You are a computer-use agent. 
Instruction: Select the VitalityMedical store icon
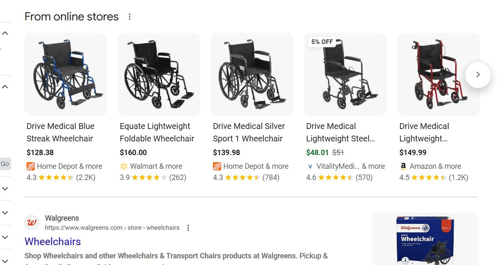click(x=310, y=166)
